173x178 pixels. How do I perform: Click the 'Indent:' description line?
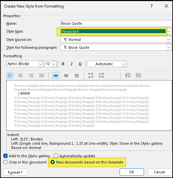click(13, 135)
